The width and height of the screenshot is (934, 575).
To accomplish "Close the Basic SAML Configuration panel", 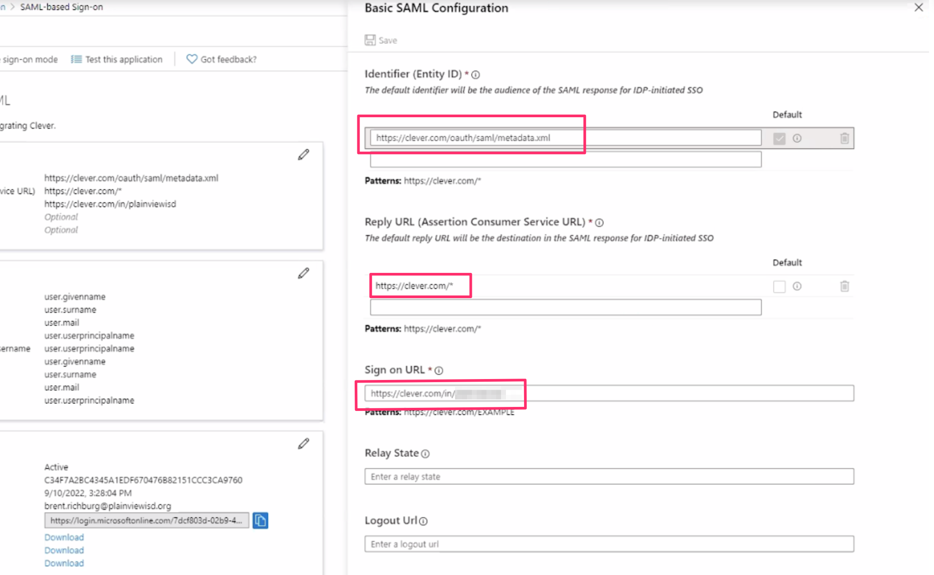I will (x=919, y=8).
